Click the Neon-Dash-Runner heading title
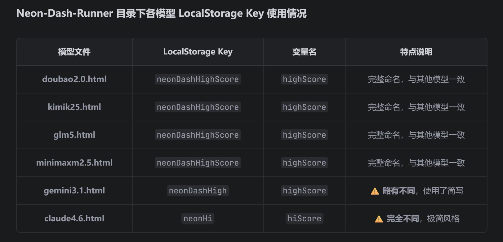Viewport: 503px width, 242px height. tap(161, 13)
